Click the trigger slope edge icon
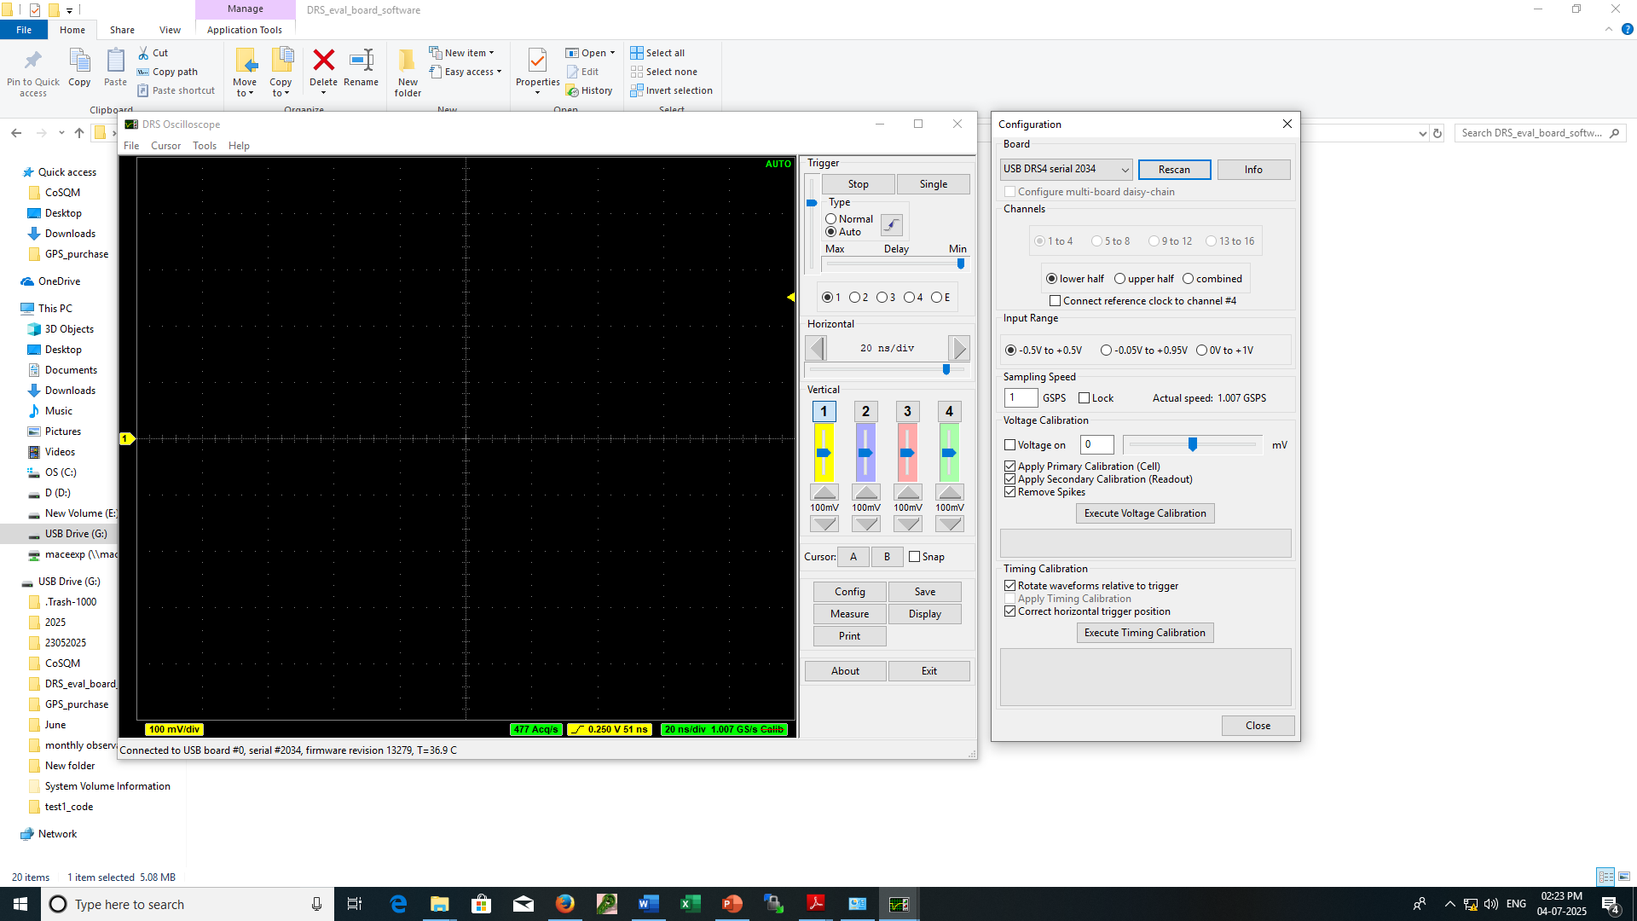This screenshot has height=921, width=1637. tap(891, 225)
